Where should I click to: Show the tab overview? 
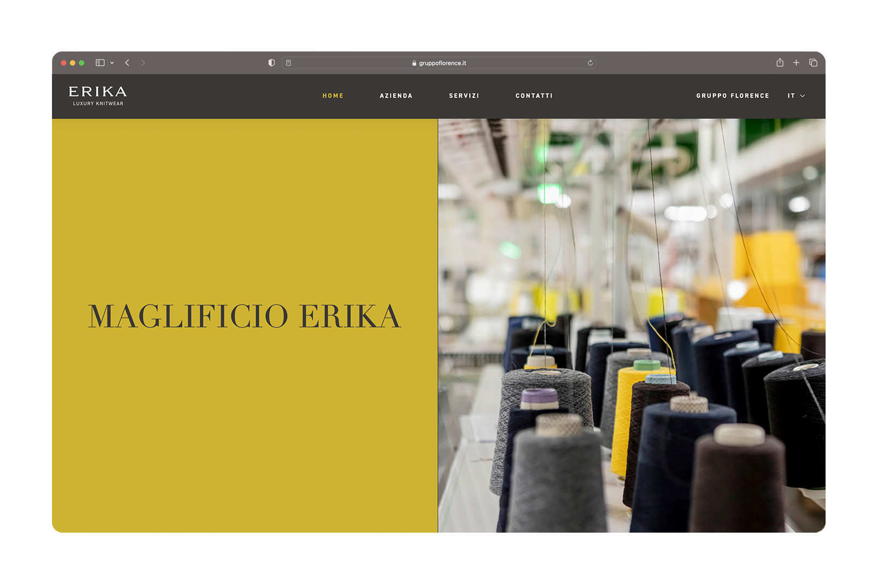[813, 63]
